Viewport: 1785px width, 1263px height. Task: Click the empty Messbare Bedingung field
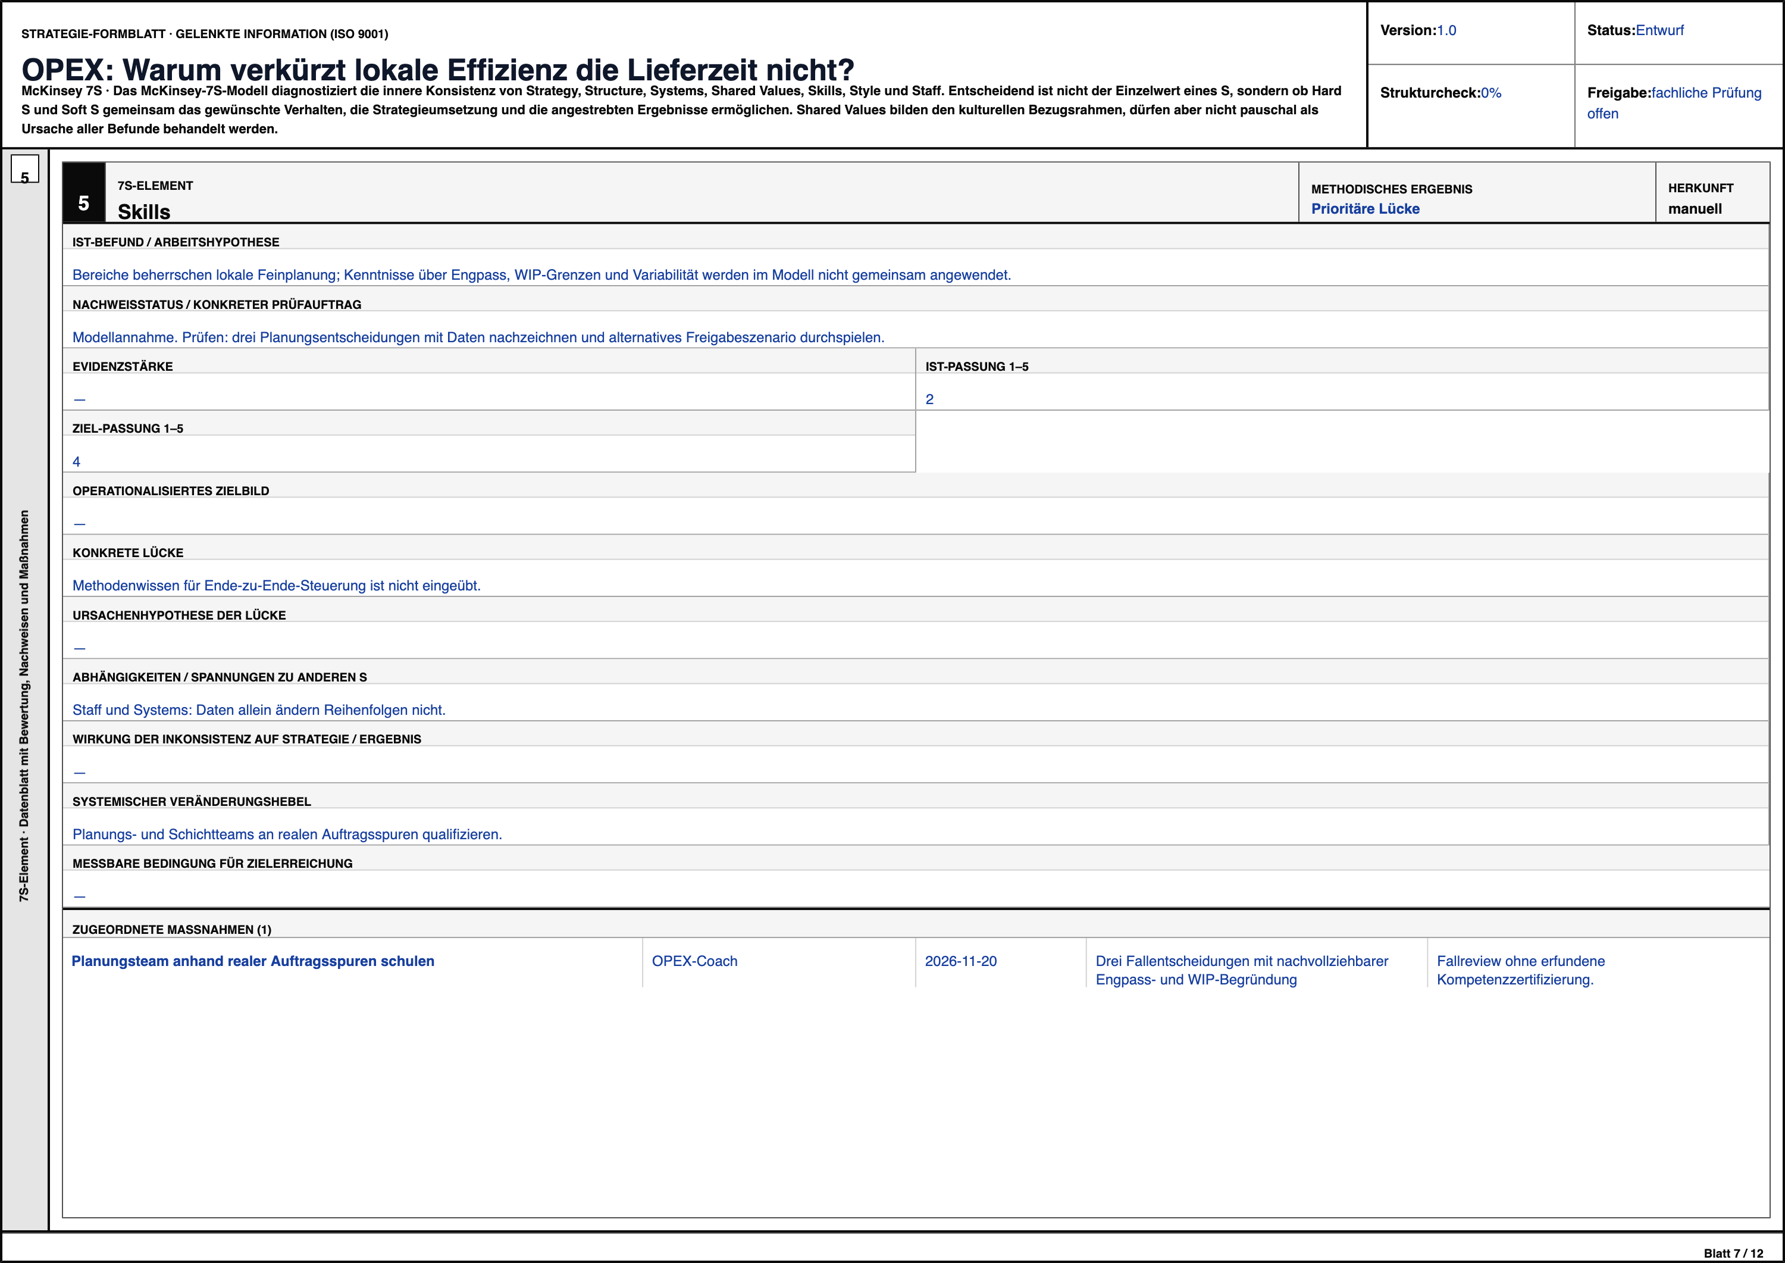tap(915, 888)
